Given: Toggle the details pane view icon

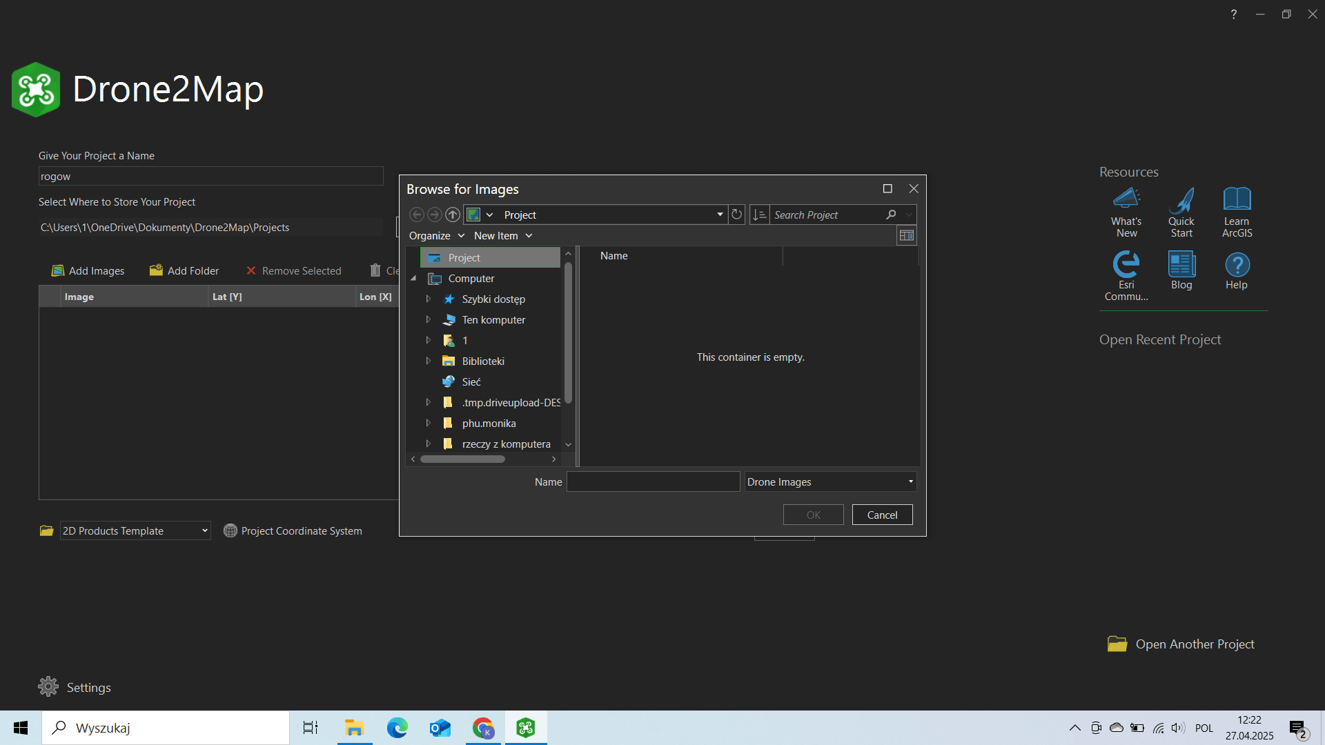Looking at the screenshot, I should [906, 235].
